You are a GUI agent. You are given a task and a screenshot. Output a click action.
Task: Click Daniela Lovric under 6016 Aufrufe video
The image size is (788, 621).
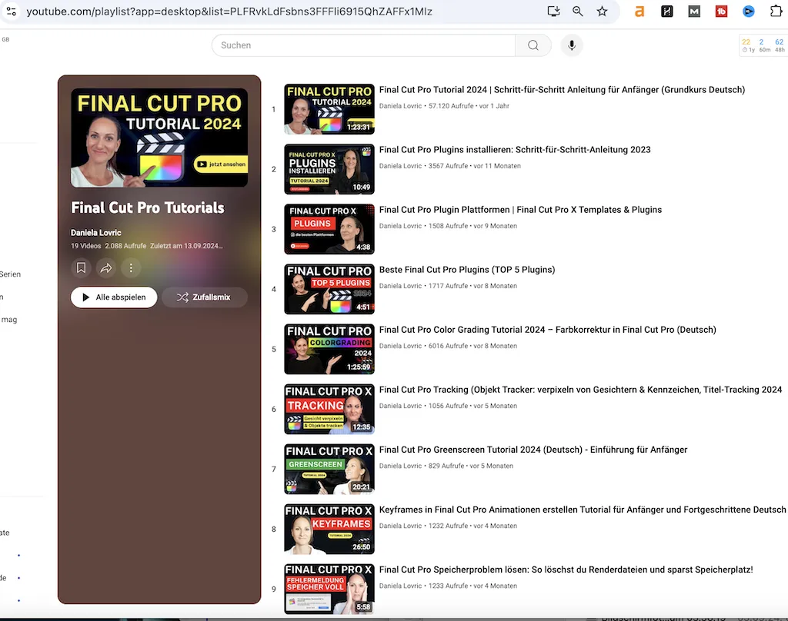point(400,346)
